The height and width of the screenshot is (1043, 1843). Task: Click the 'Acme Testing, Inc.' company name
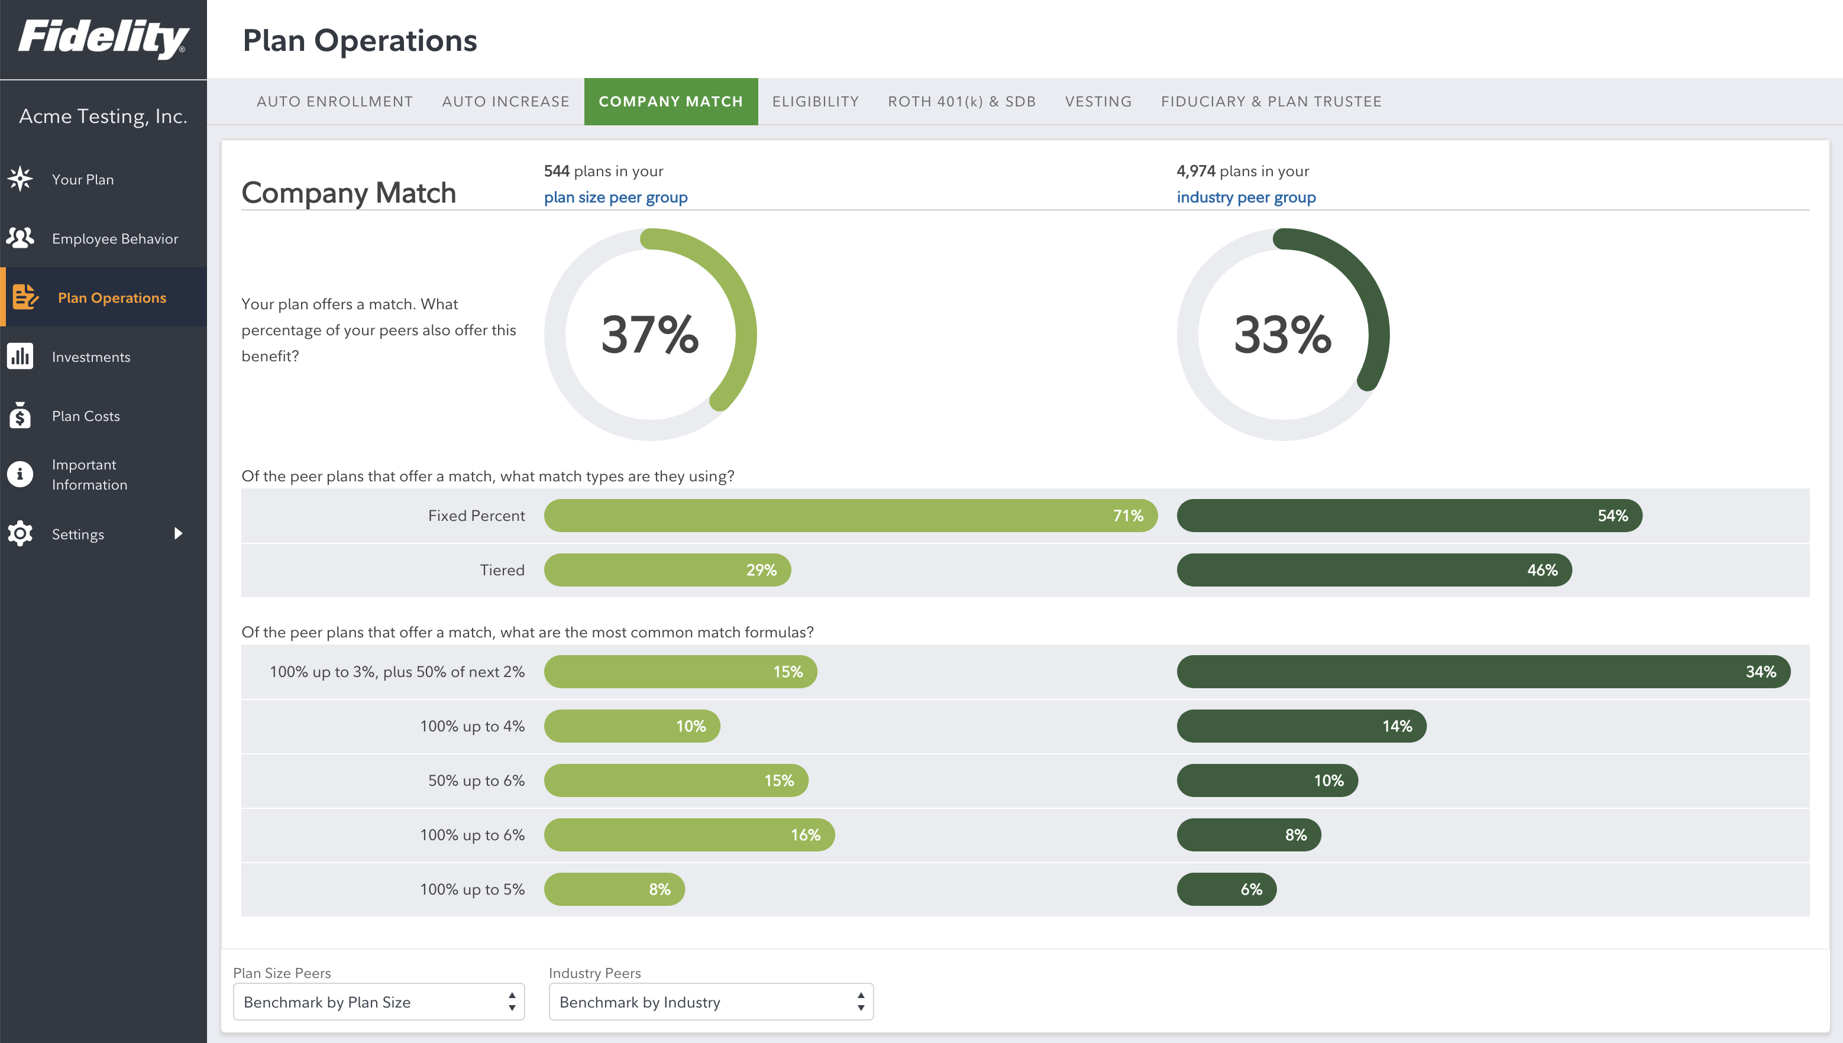pos(103,116)
